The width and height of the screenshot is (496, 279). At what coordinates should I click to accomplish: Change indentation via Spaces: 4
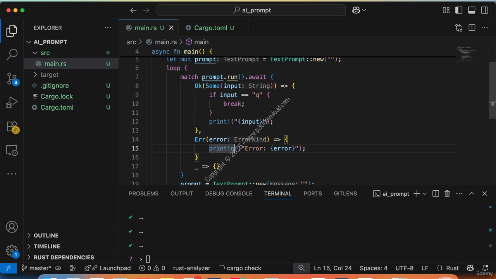pyautogui.click(x=373, y=268)
